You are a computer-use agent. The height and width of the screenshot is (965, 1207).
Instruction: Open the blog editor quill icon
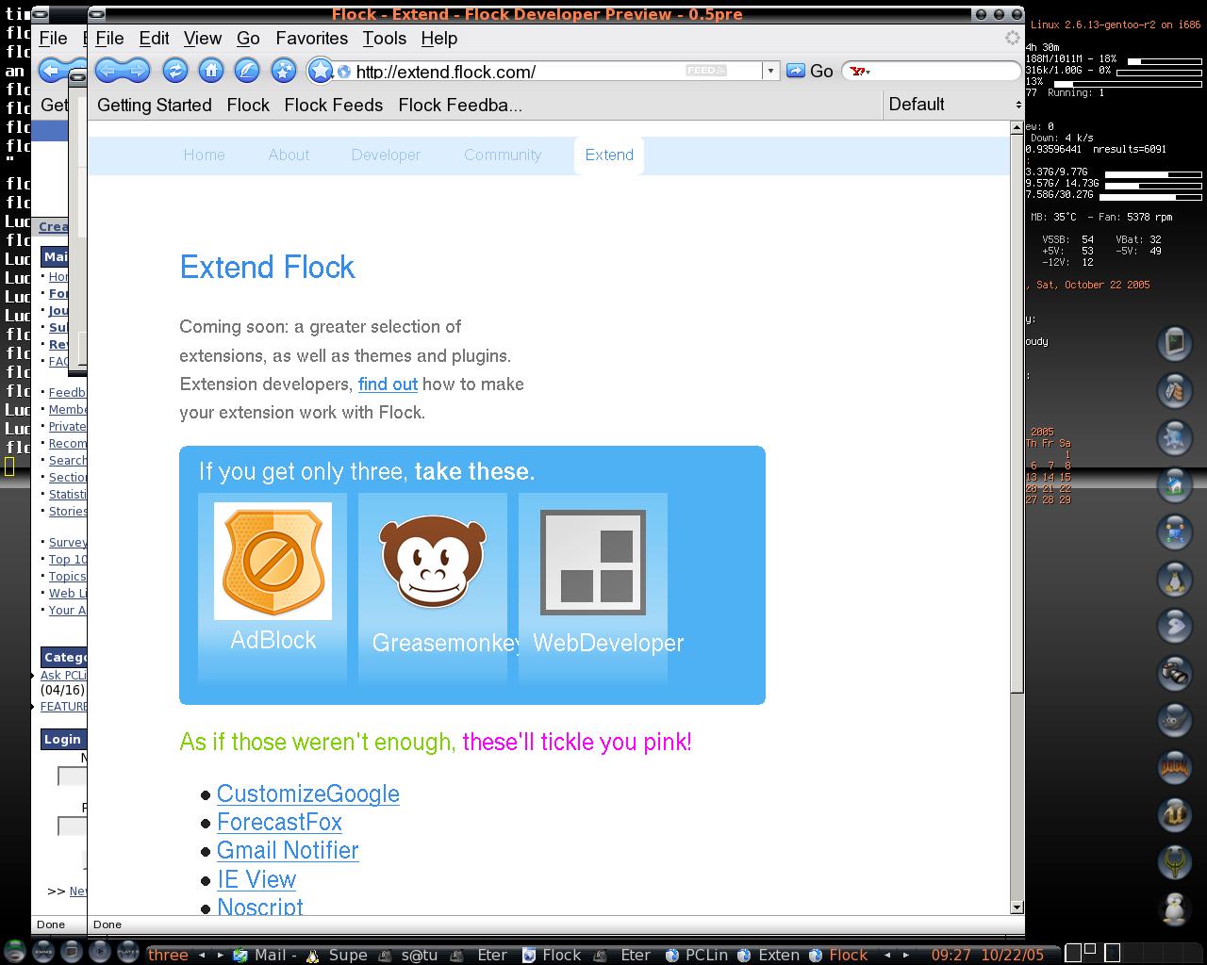pos(246,70)
